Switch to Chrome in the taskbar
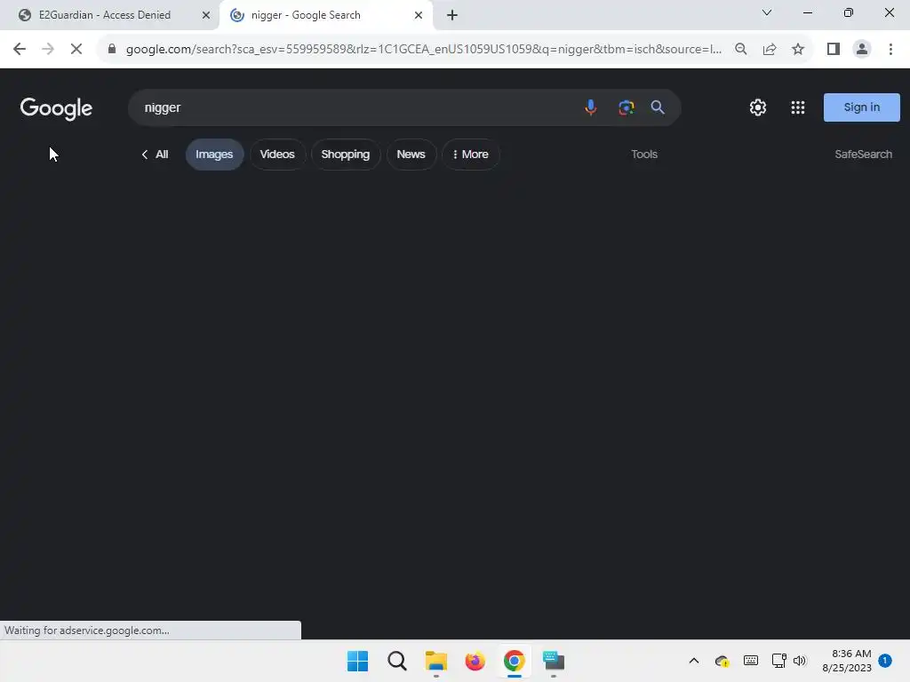Viewport: 910px width, 682px height. coord(515,661)
